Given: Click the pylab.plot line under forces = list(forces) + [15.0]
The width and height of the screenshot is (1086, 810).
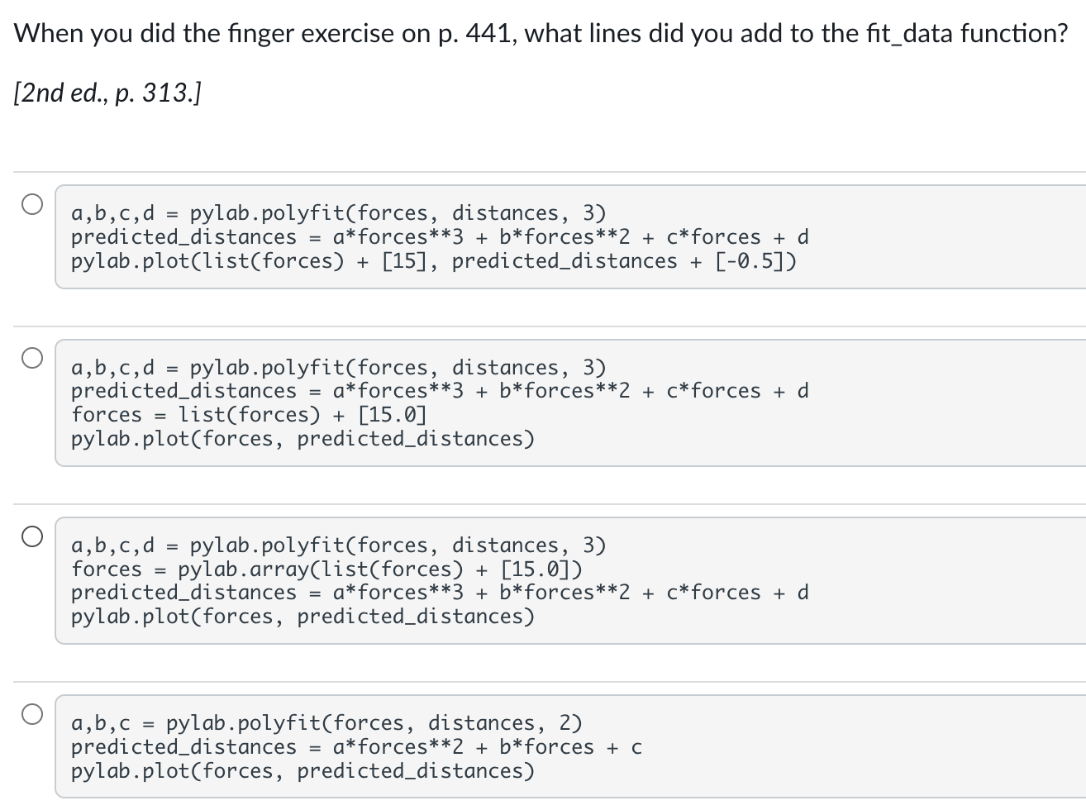Looking at the screenshot, I should point(302,438).
